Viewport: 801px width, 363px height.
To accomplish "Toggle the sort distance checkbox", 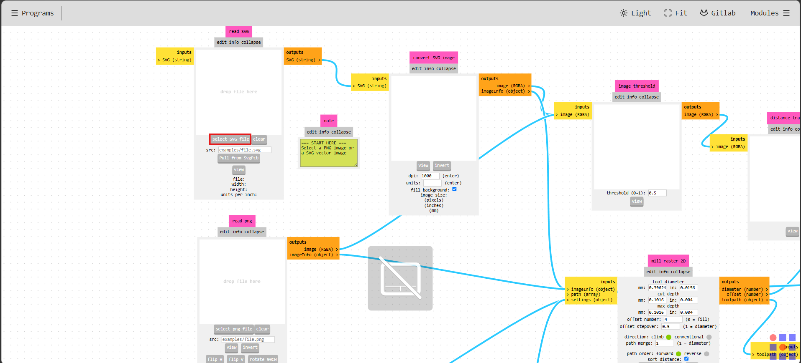I will tap(686, 359).
